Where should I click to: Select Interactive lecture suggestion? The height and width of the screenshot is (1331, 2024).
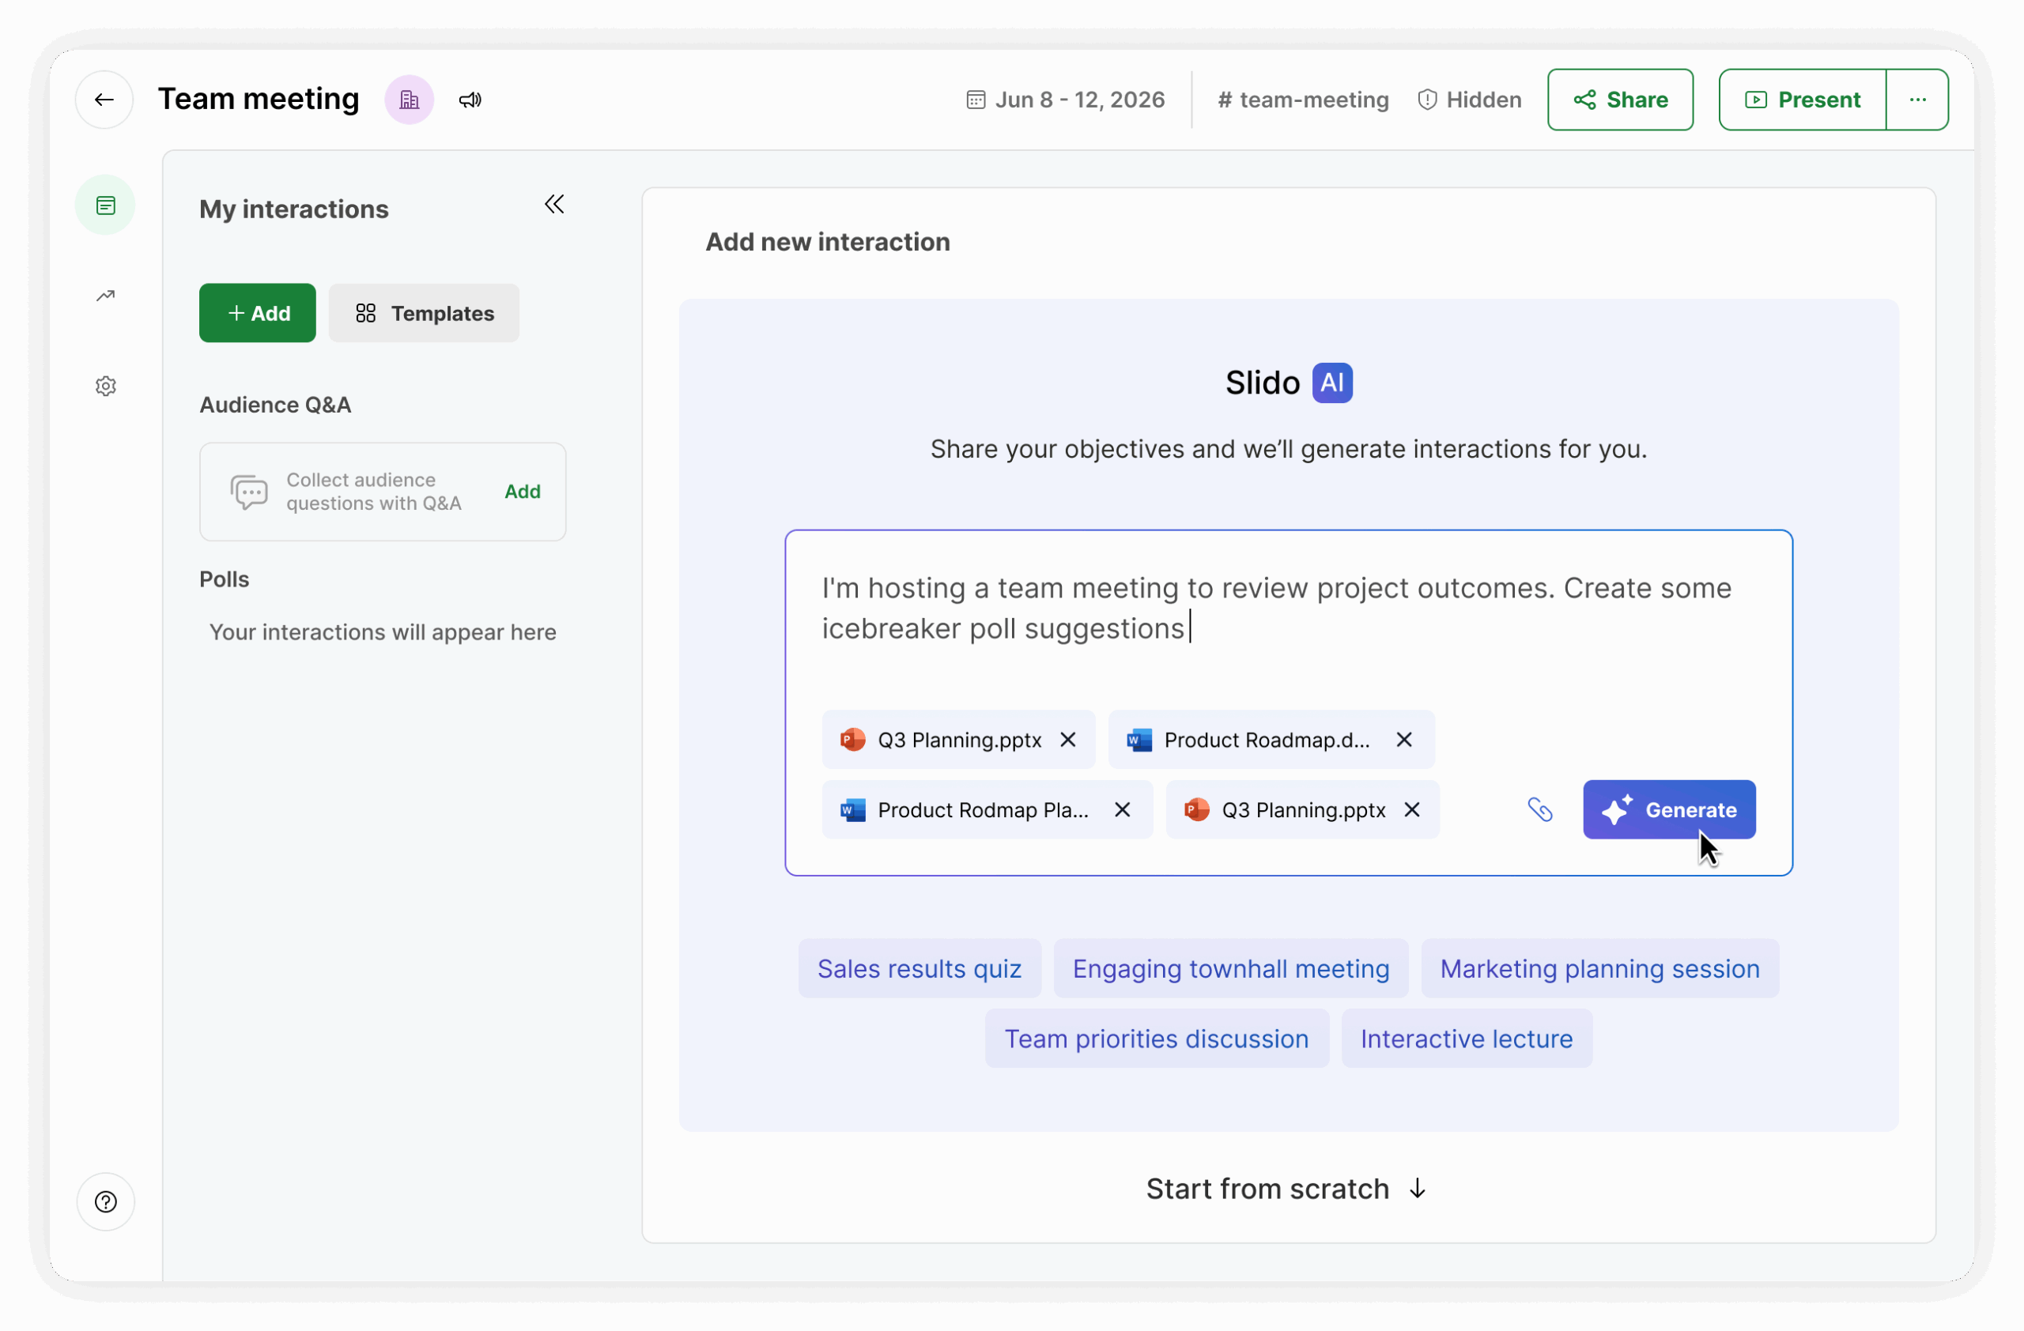pyautogui.click(x=1467, y=1039)
